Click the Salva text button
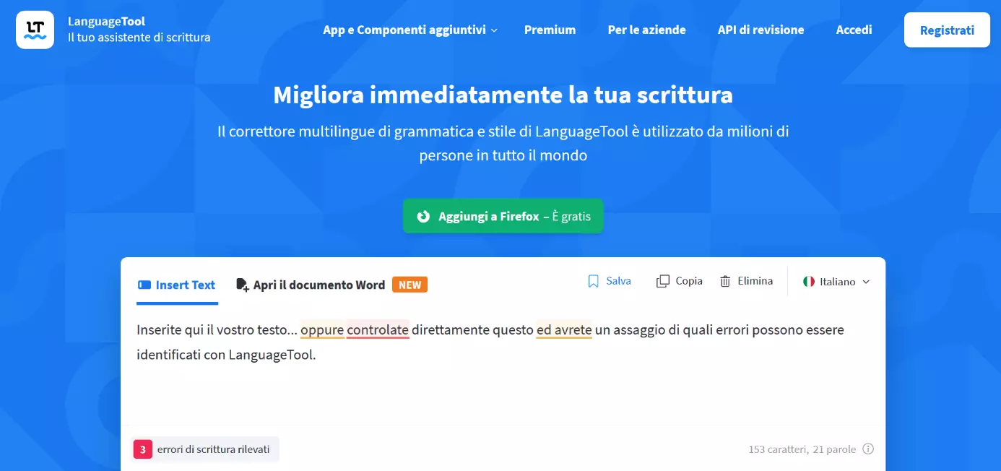 point(618,281)
